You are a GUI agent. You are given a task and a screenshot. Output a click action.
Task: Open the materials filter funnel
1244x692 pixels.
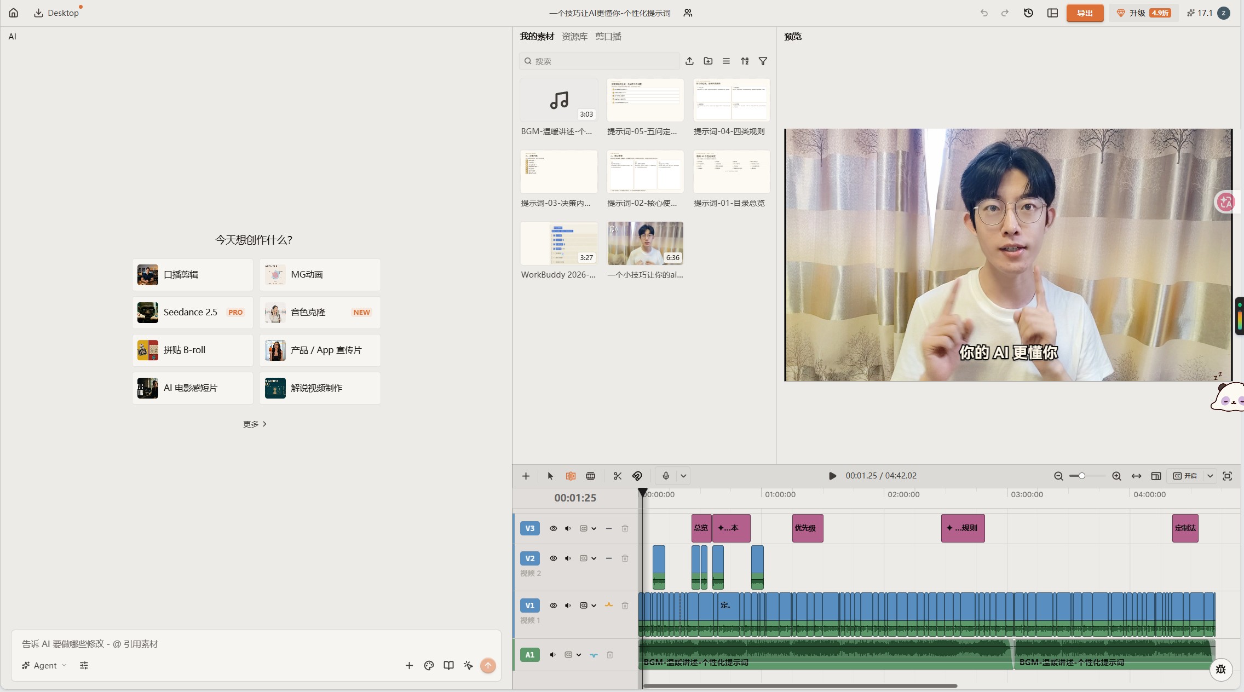click(763, 61)
